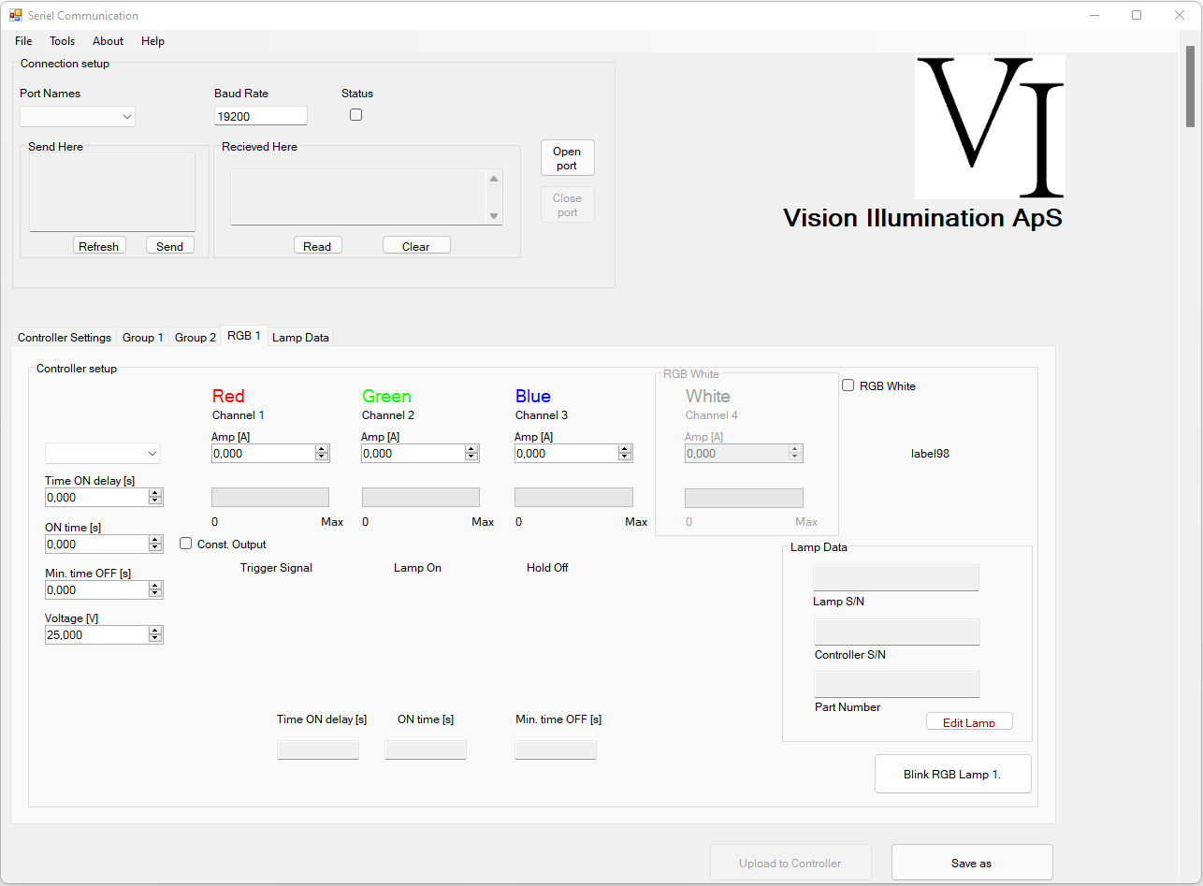The image size is (1203, 886).
Task: Check the Const. Output checkbox
Action: (x=186, y=544)
